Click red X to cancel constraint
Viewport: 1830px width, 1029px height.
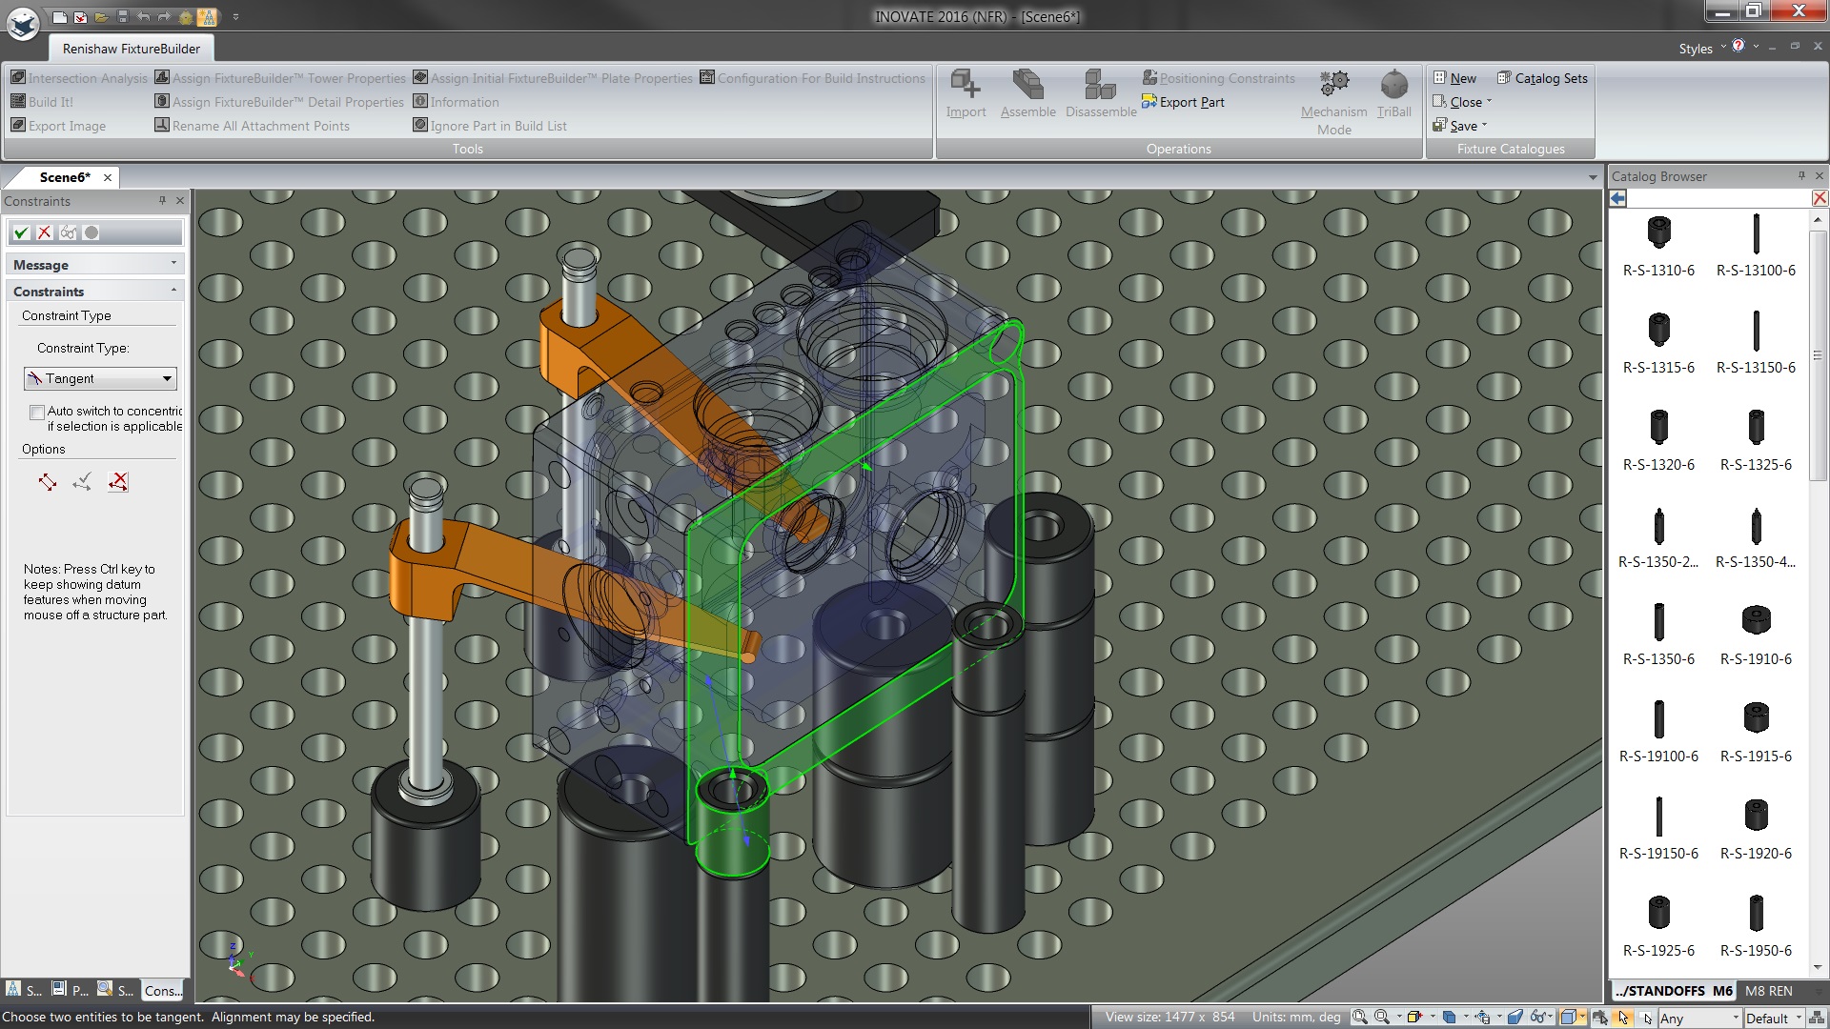[44, 232]
